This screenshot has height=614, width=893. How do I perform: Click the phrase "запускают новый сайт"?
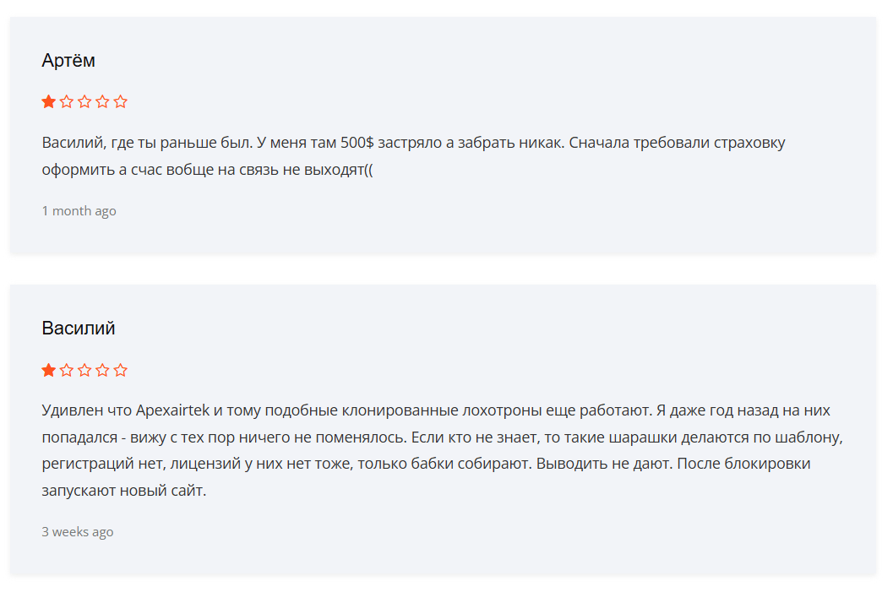click(x=123, y=491)
